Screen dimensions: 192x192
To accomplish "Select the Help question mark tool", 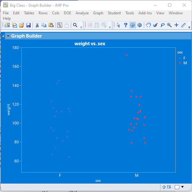I will pos(126,25).
